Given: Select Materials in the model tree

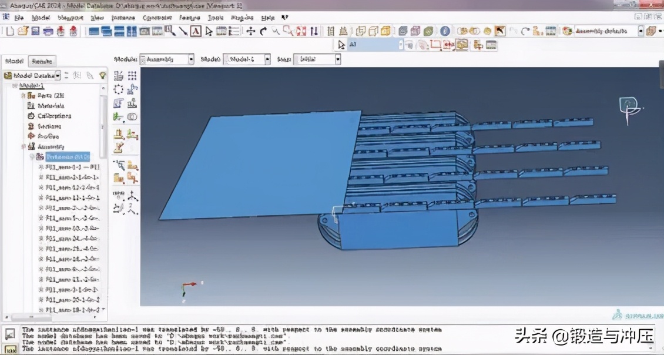Looking at the screenshot, I should pos(51,106).
